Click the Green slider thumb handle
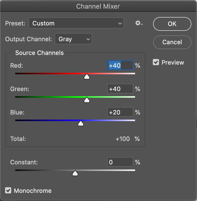The image size is (197, 201). point(87,100)
